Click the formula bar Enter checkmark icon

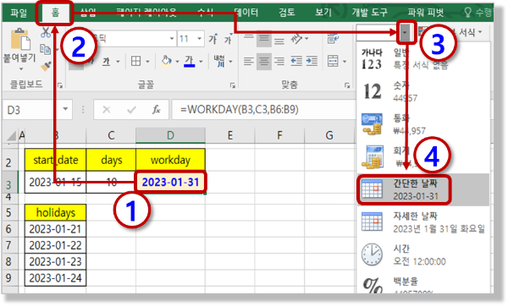coord(131,110)
